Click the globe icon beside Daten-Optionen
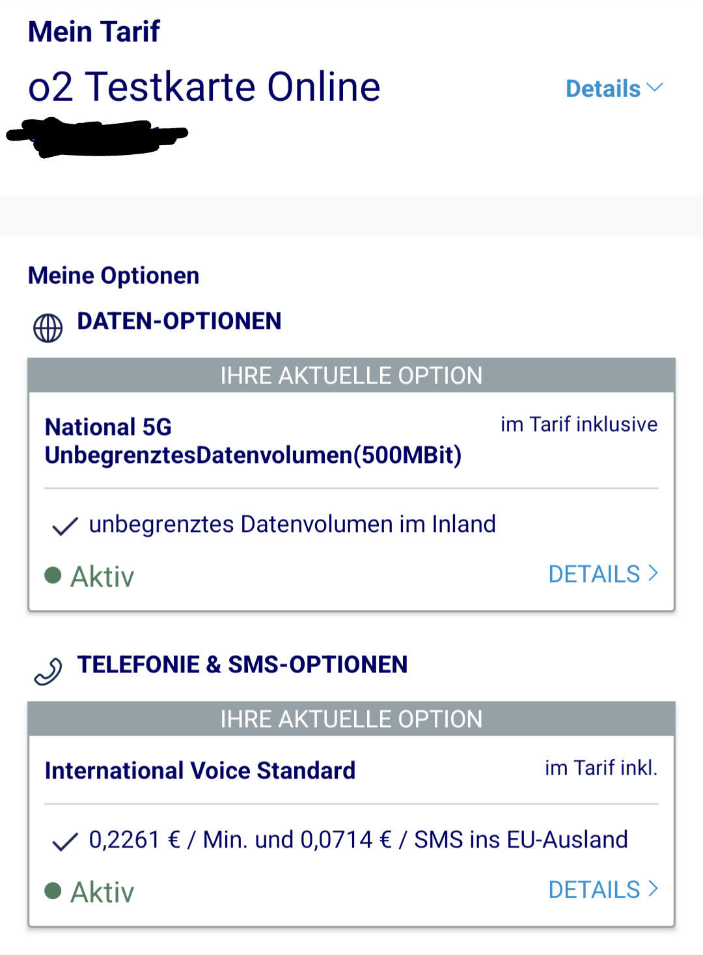Screen dimensions: 703x955 click(48, 328)
